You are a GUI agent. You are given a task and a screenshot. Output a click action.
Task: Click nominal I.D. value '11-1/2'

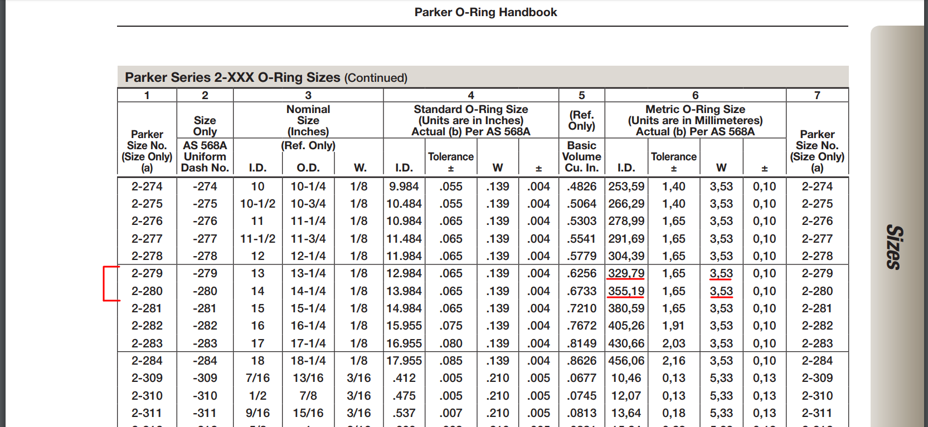click(x=257, y=239)
